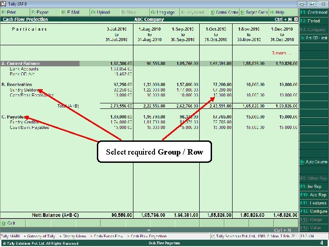Click the Help button
The width and height of the screenshot is (329, 247).
point(284,12)
